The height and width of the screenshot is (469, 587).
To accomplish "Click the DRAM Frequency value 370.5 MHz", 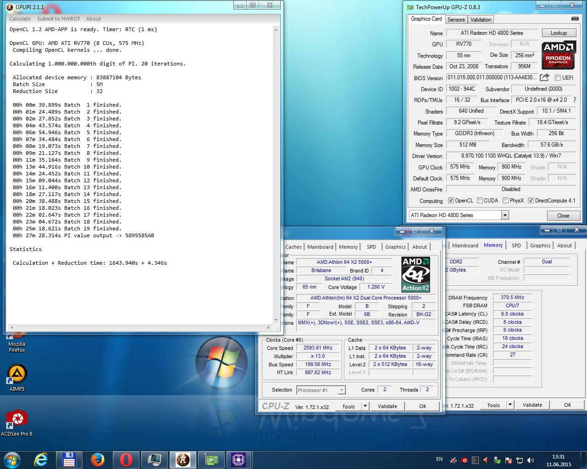I will [x=512, y=298].
